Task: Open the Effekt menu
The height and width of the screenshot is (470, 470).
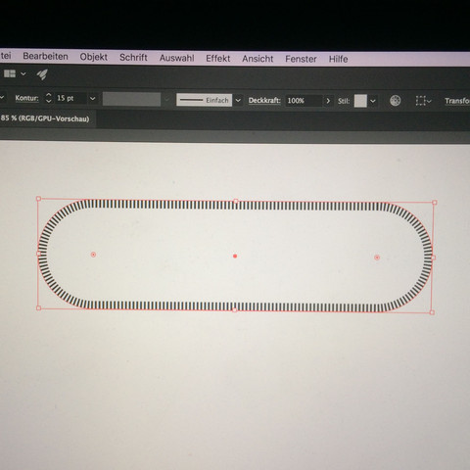Action: tap(218, 59)
